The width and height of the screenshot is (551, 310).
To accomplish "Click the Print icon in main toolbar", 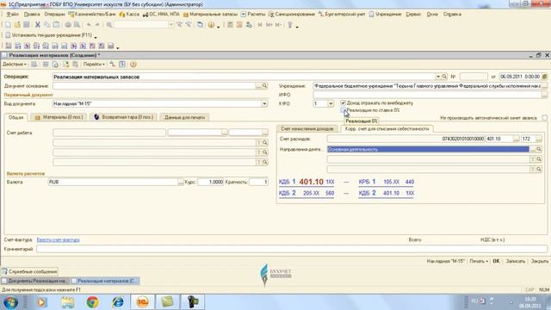I will 68,25.
